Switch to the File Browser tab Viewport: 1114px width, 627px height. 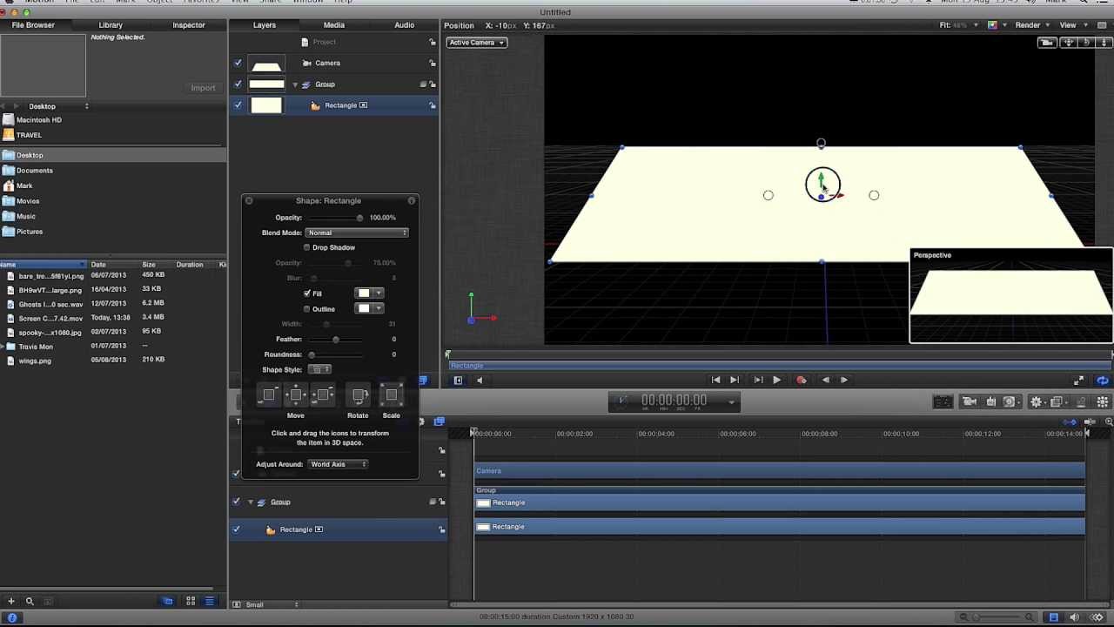coord(33,25)
